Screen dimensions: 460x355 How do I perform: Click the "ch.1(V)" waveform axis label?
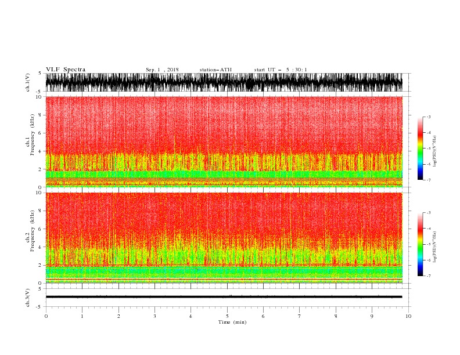coord(28,82)
